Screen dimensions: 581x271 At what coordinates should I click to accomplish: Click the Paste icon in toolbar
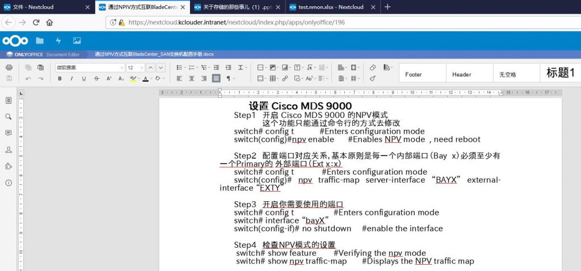pyautogui.click(x=40, y=67)
